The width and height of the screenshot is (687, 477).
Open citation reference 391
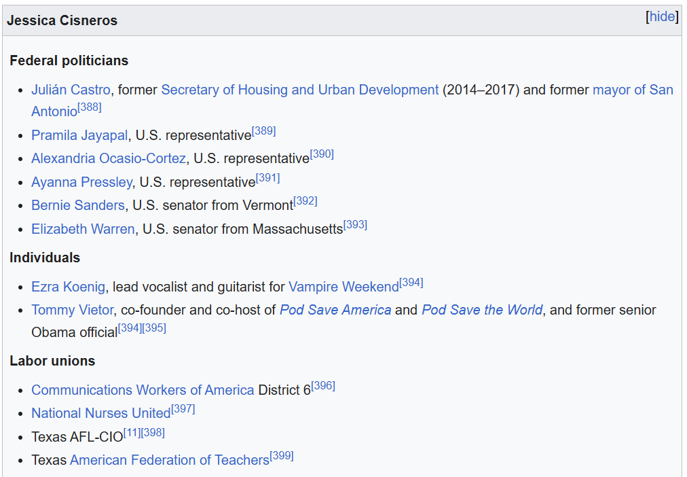tap(267, 178)
